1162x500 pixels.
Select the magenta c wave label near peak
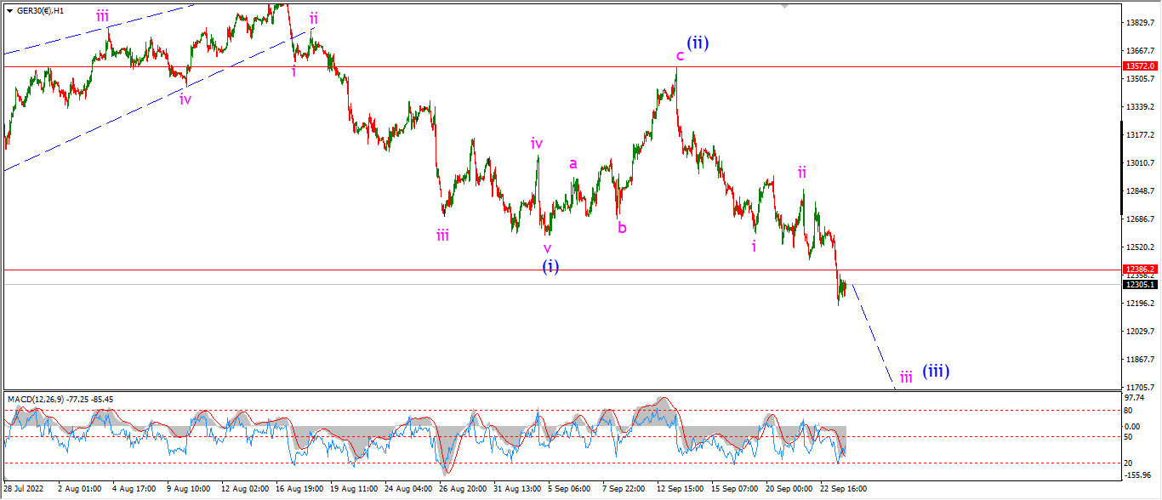tap(680, 56)
